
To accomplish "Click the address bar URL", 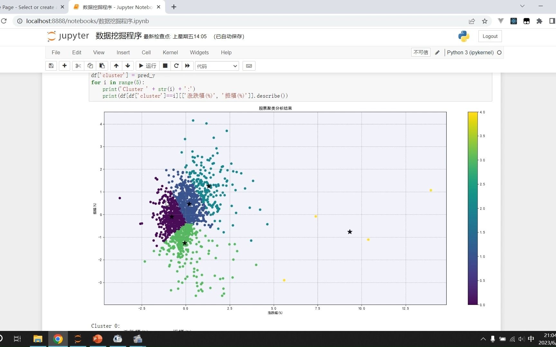I will (88, 21).
